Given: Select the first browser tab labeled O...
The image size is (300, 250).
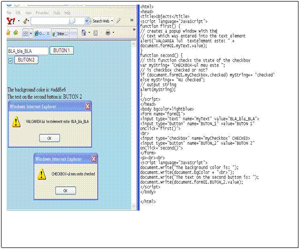Looking at the screenshot, I should [x=40, y=33].
